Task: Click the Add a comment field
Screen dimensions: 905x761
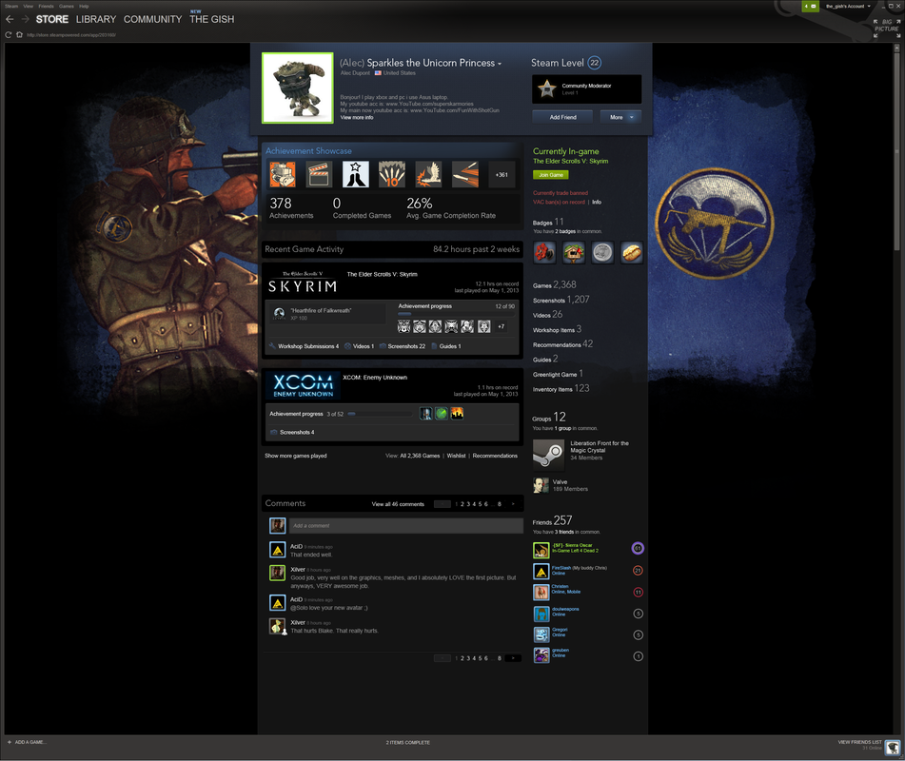Action: [404, 526]
